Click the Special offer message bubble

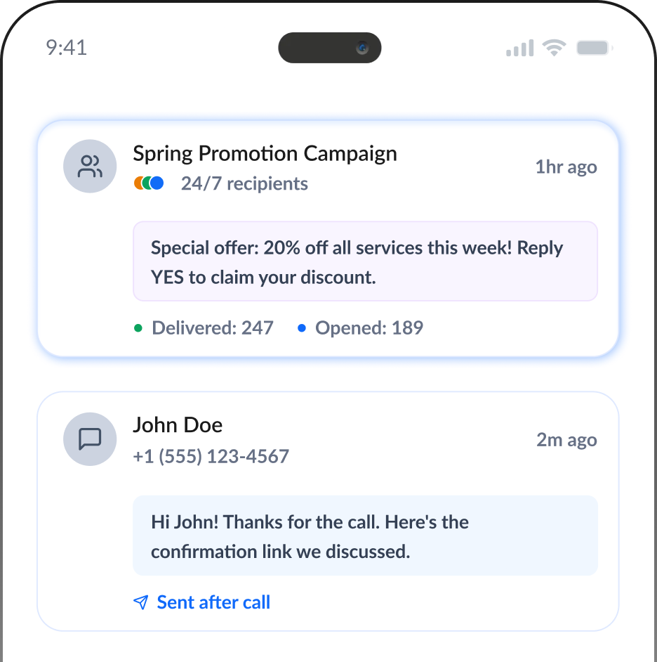click(x=365, y=261)
